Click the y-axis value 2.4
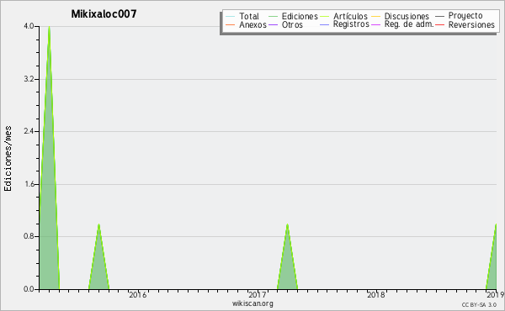 tap(29, 131)
